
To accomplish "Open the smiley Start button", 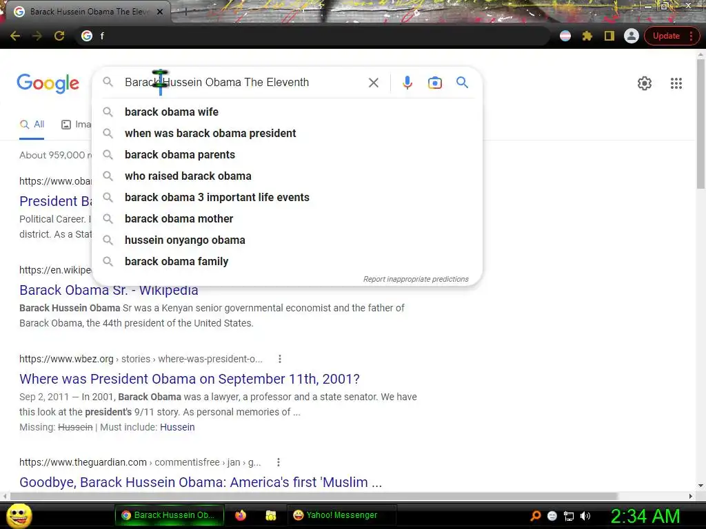I will click(x=19, y=516).
